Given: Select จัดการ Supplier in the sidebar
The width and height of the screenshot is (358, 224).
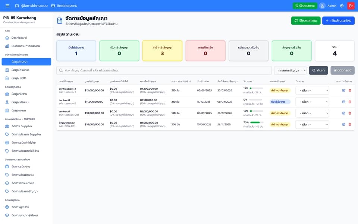Looking at the screenshot, I should (x=26, y=126).
